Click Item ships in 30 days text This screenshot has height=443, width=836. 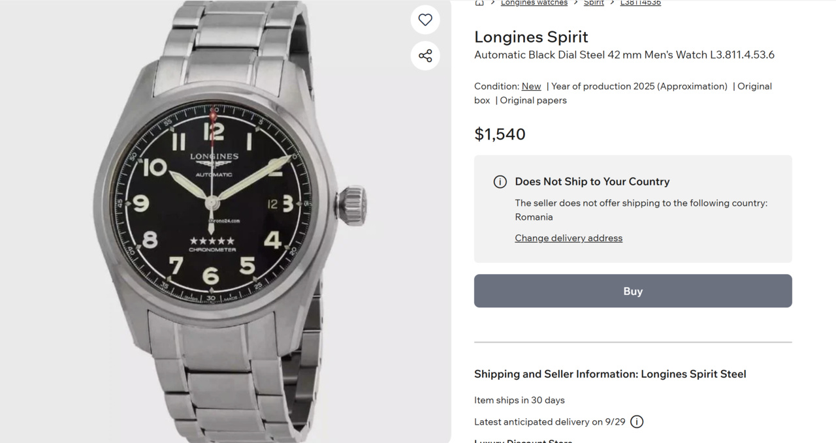(x=519, y=400)
